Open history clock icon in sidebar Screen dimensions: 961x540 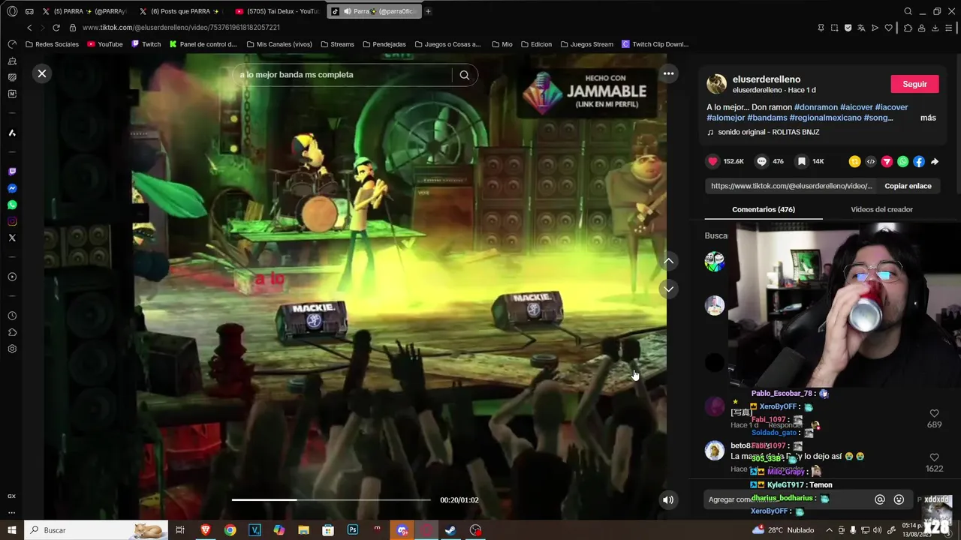point(12,316)
